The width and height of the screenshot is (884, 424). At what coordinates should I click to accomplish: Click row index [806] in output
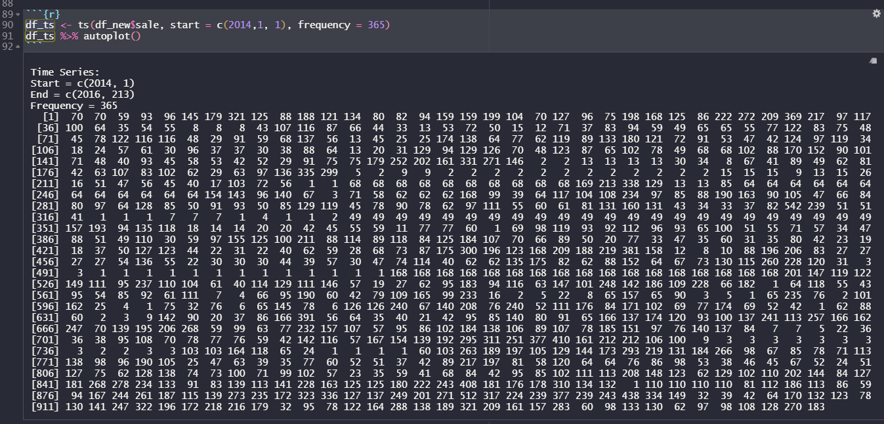[x=45, y=373]
